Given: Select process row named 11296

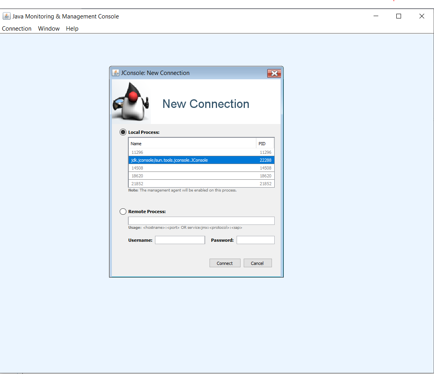Looking at the screenshot, I should click(201, 152).
